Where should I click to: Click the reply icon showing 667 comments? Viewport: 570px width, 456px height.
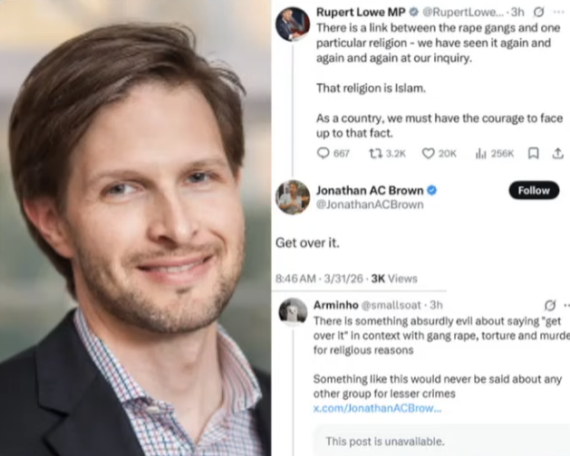pyautogui.click(x=324, y=154)
